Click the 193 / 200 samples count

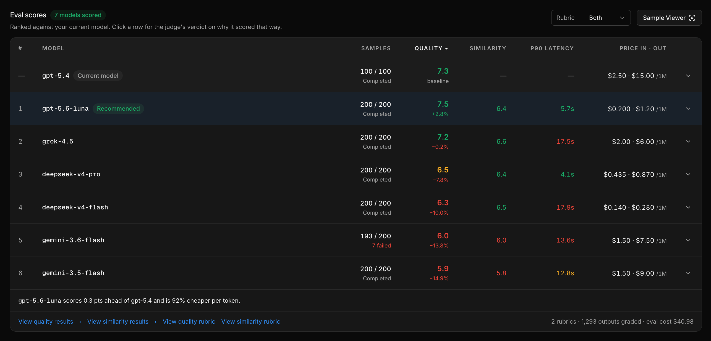375,236
